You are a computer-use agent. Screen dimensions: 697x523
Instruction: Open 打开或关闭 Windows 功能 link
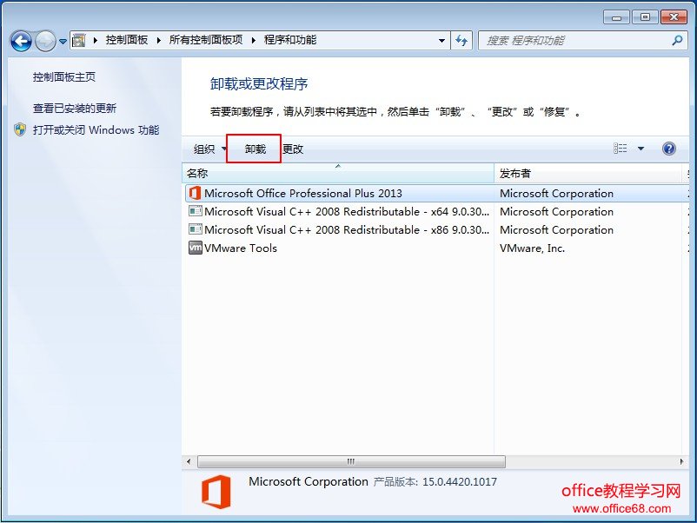96,130
